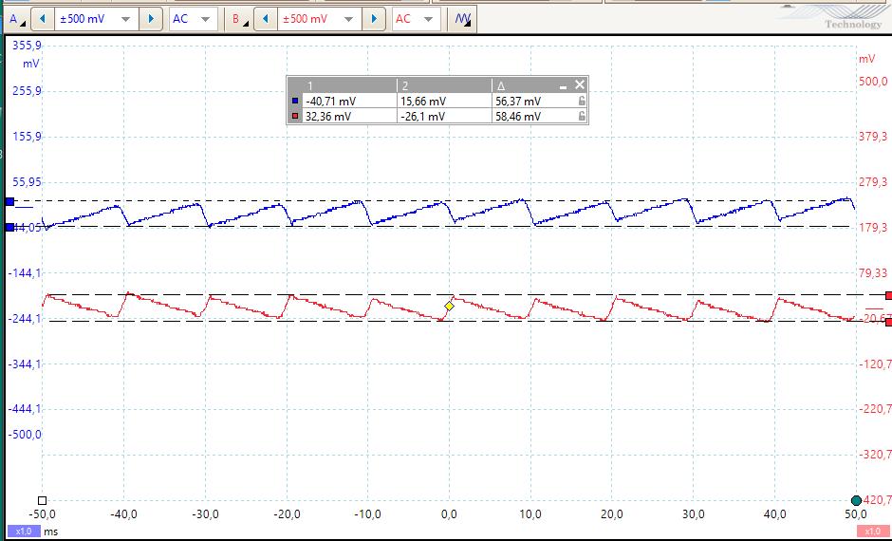
Task: Select upper red ruler handle on right axis
Action: click(888, 295)
